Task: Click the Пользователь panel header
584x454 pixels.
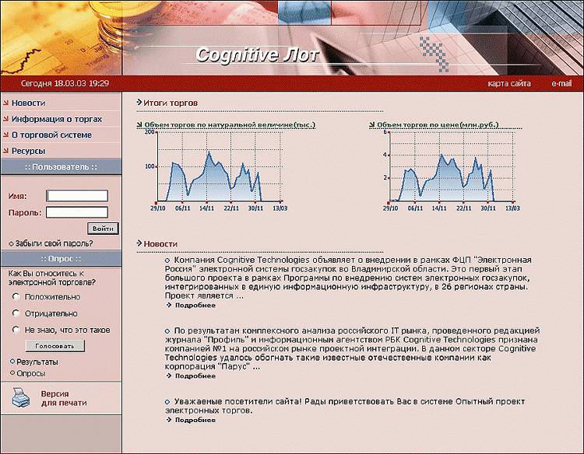Action: pos(61,167)
